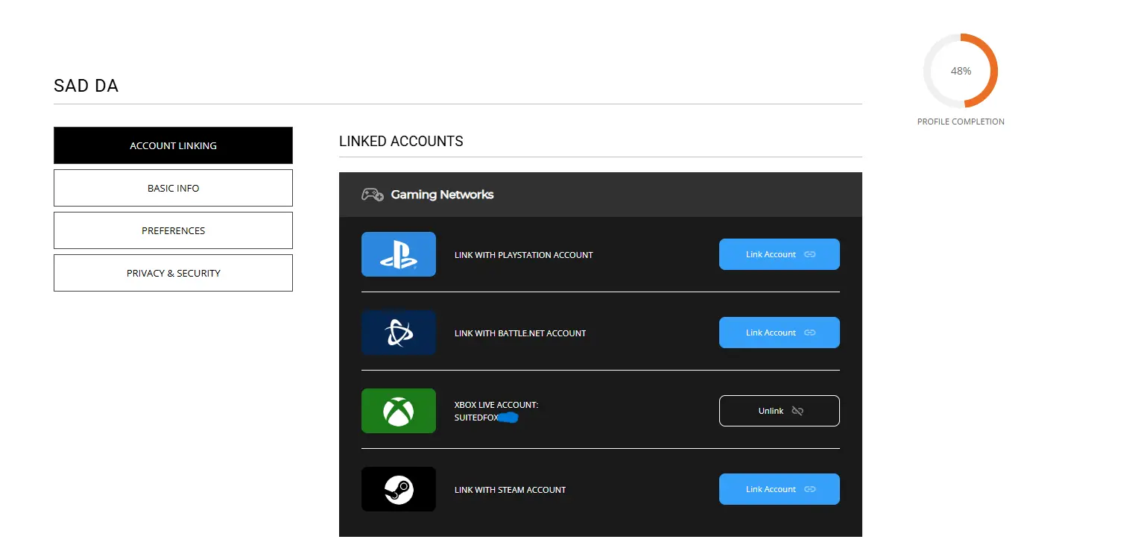Click the Gaming Networks section header
This screenshot has width=1144, height=551.
pyautogui.click(x=442, y=195)
